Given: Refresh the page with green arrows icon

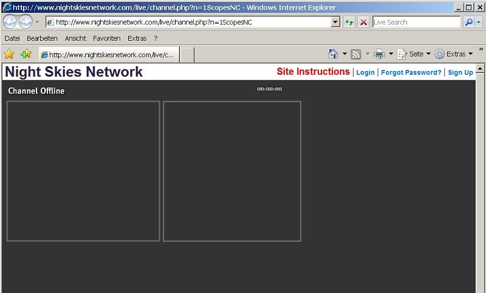Looking at the screenshot, I should [x=349, y=22].
